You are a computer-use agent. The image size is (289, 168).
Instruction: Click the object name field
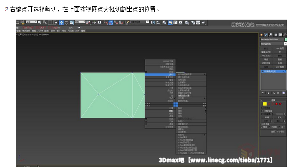point(272,39)
